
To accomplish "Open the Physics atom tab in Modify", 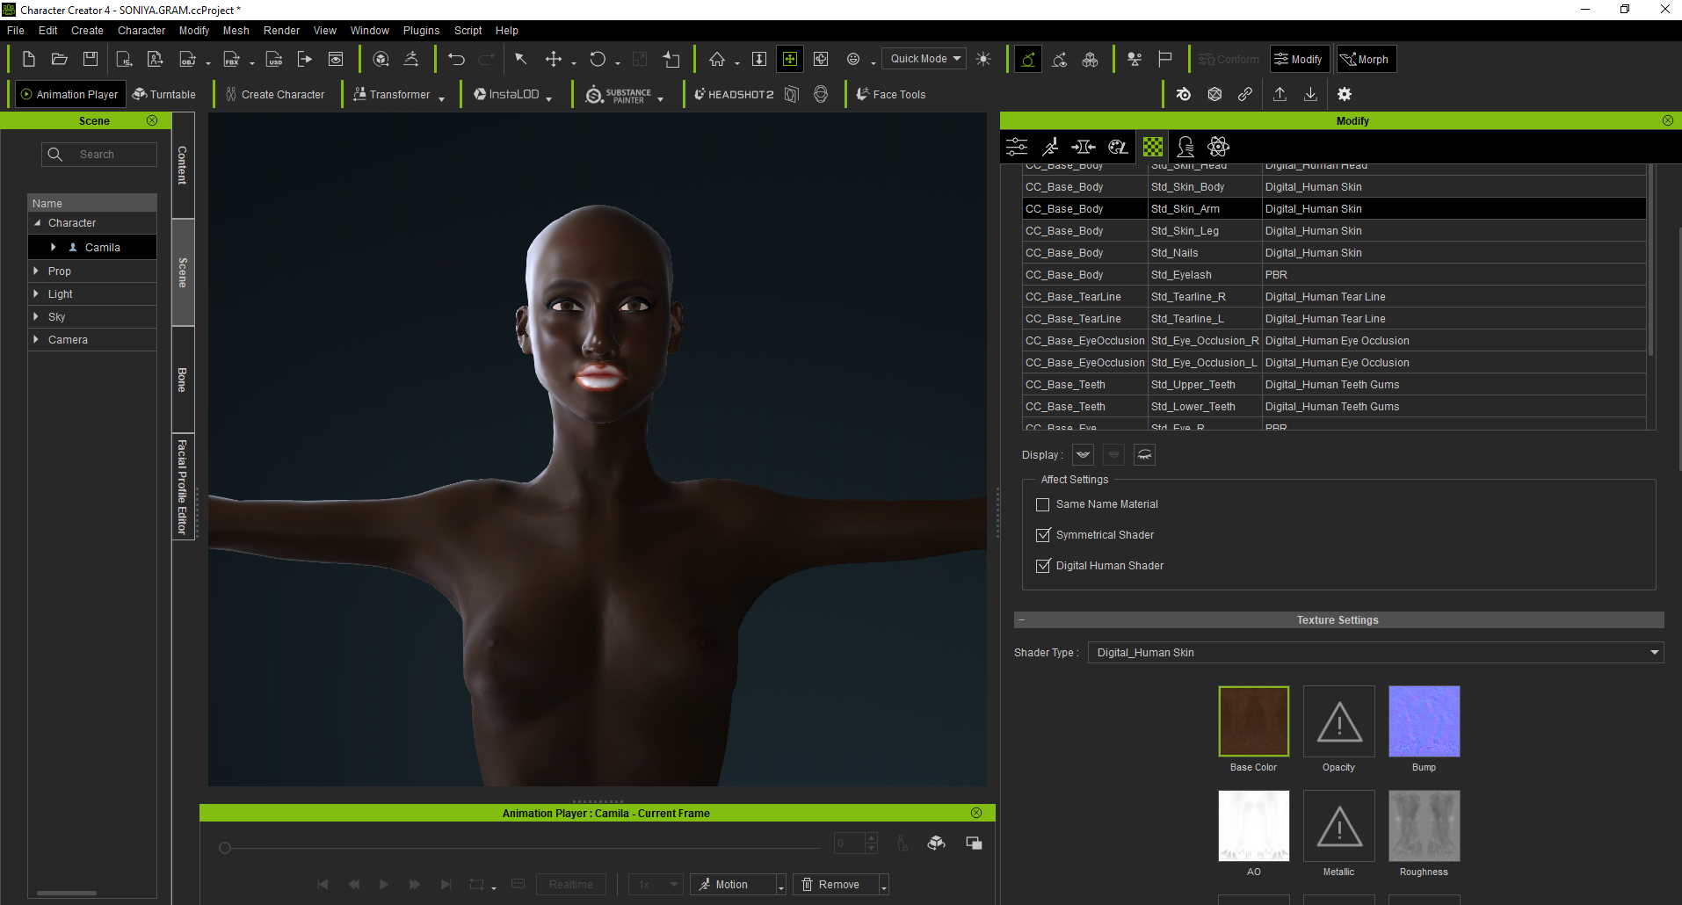I will click(1219, 147).
